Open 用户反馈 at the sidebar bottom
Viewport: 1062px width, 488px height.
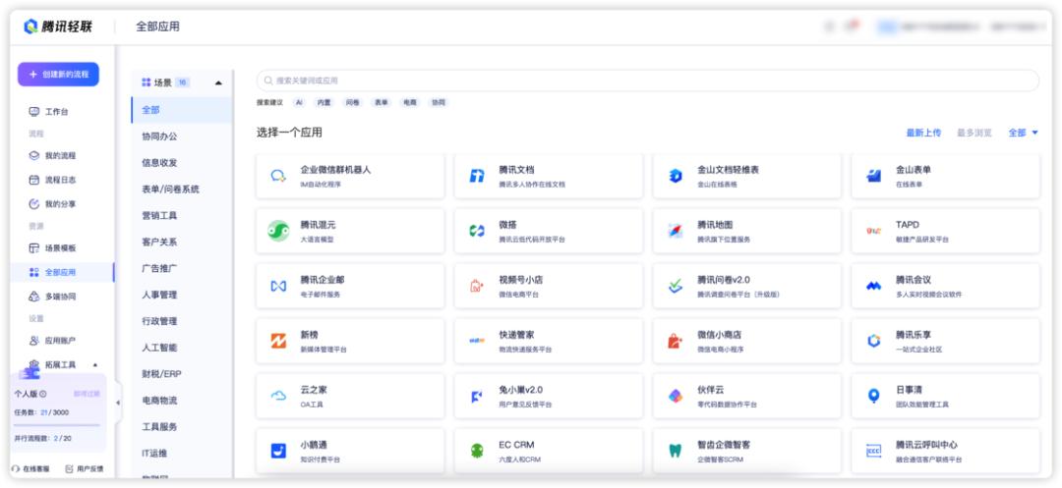coord(84,468)
